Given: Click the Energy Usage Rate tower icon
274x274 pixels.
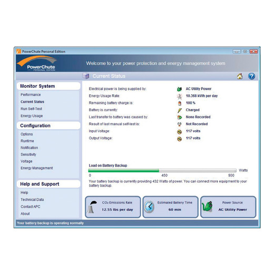Looking at the screenshot, I should coord(179,96).
